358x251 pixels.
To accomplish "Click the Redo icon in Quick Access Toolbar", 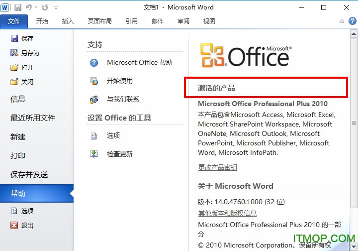I will click(45, 7).
